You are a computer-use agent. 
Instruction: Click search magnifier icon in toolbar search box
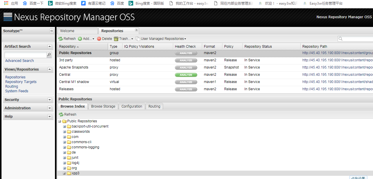pyautogui.click(x=341, y=39)
